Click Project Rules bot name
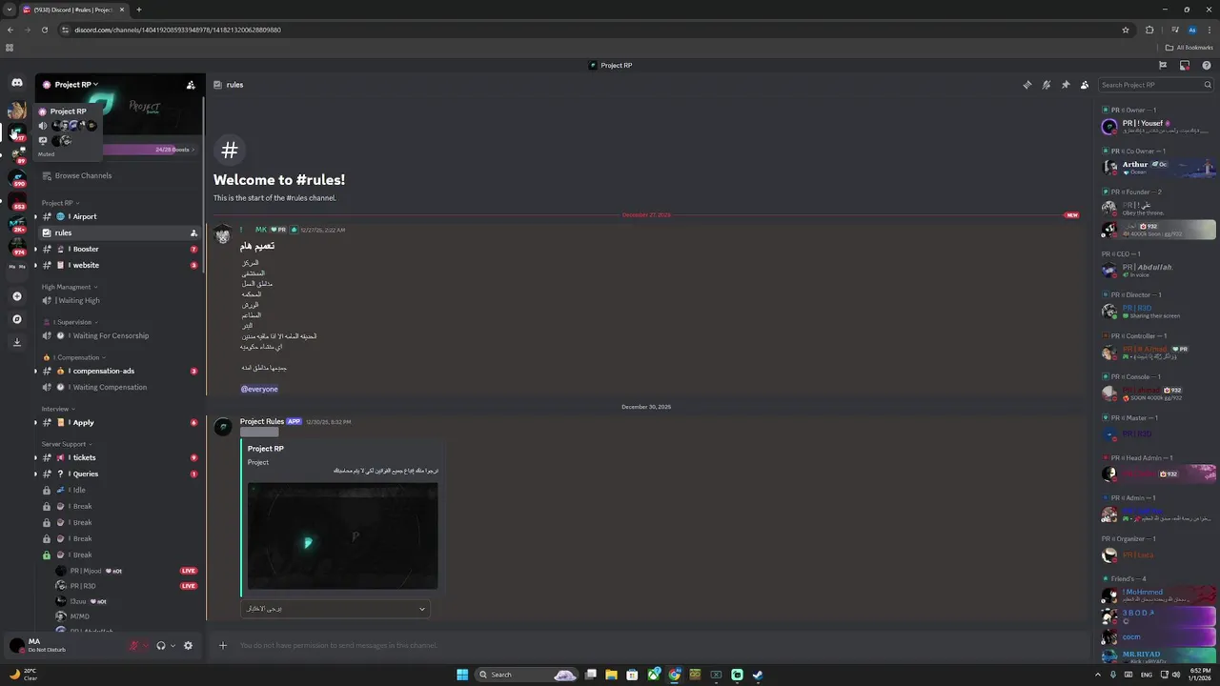Viewport: 1220px width, 686px height. point(262,421)
